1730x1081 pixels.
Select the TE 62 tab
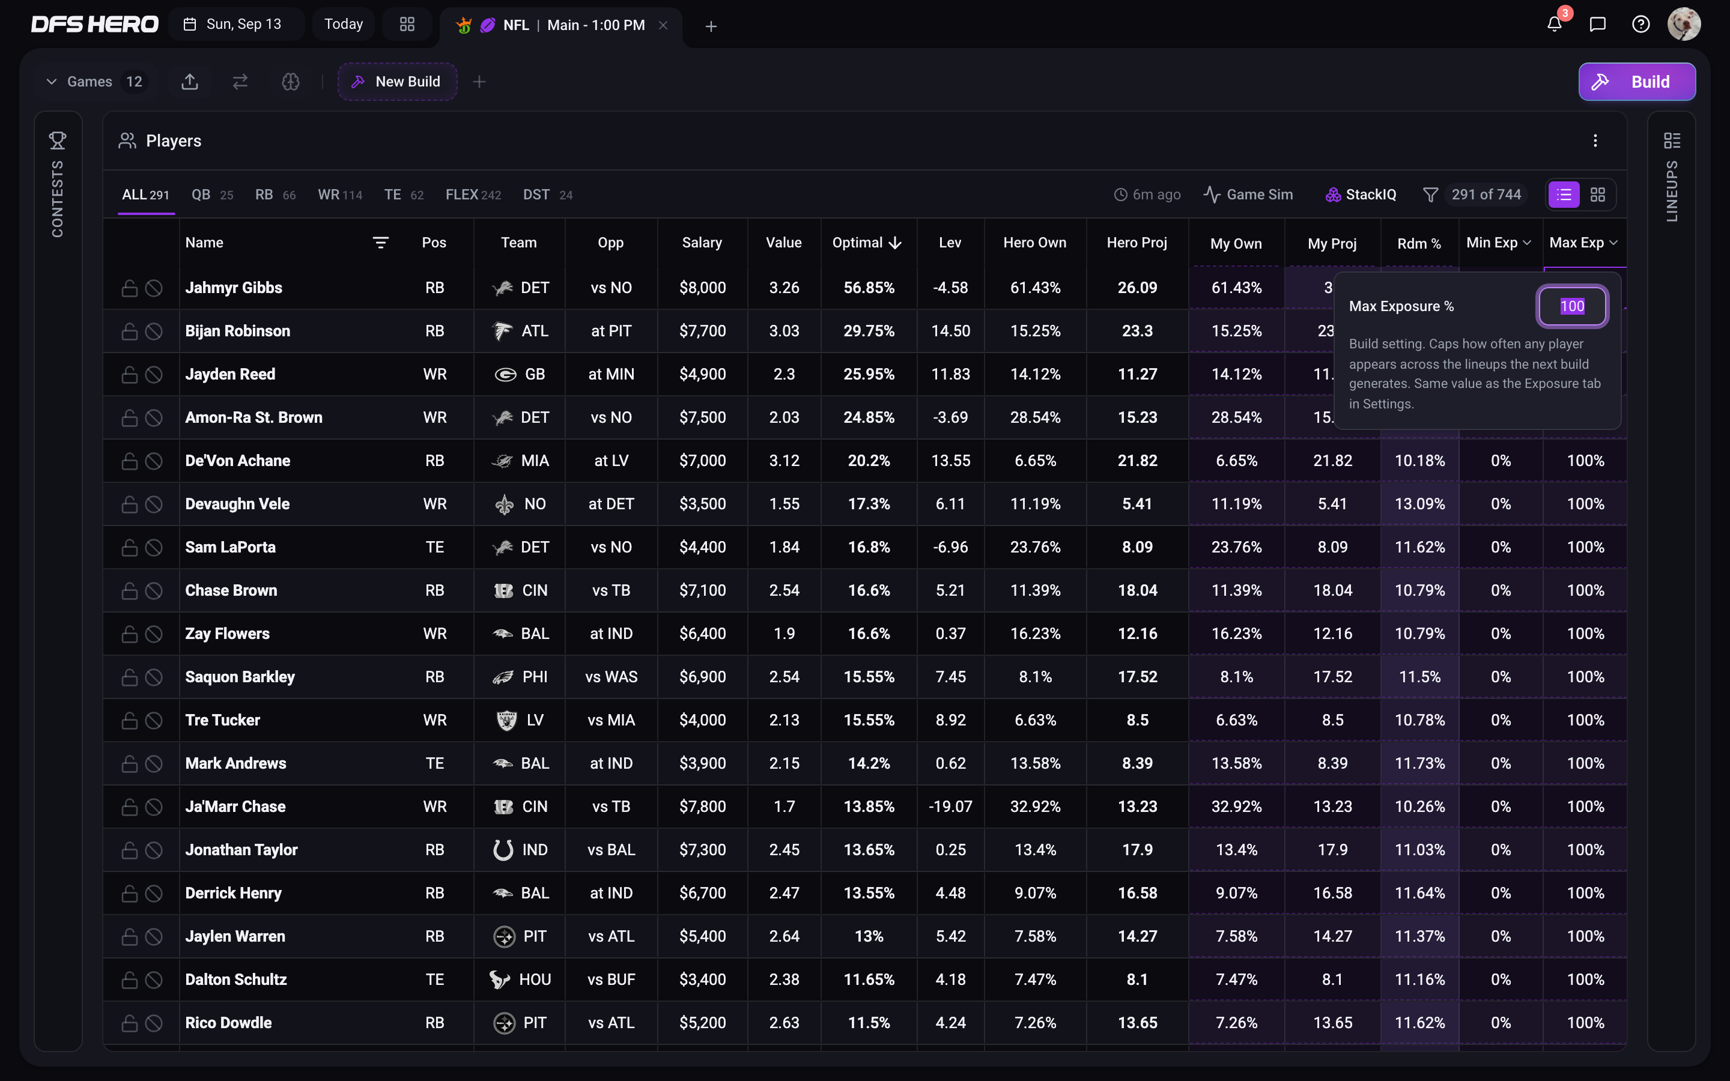point(404,195)
